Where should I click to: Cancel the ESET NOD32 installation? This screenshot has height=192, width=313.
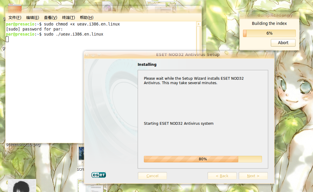tap(152, 176)
